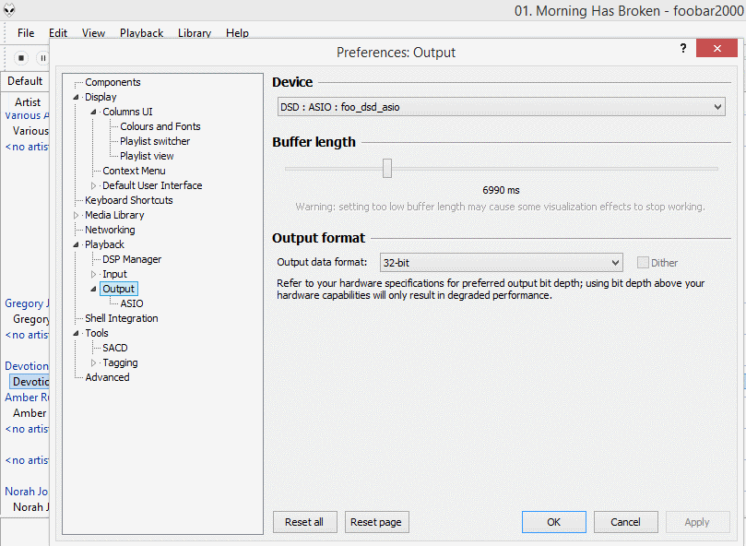Expand the Media Library tree node
The width and height of the screenshot is (746, 546).
point(77,215)
